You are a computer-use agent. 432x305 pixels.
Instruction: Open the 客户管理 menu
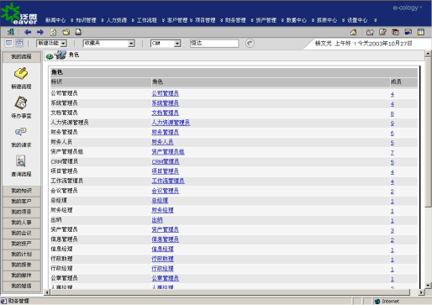pyautogui.click(x=177, y=20)
